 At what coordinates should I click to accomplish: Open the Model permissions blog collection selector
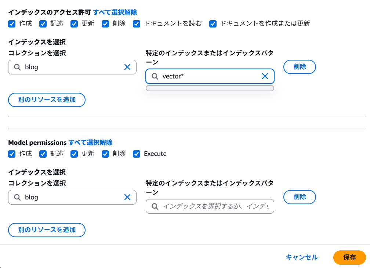point(72,197)
